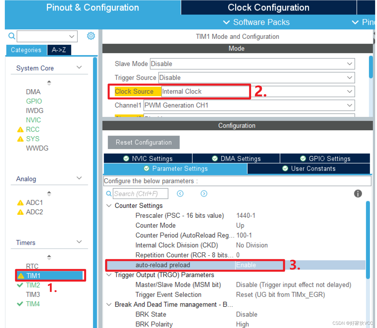This screenshot has height=328, width=377.
Task: Click the info icon in parameter settings
Action: click(x=358, y=193)
